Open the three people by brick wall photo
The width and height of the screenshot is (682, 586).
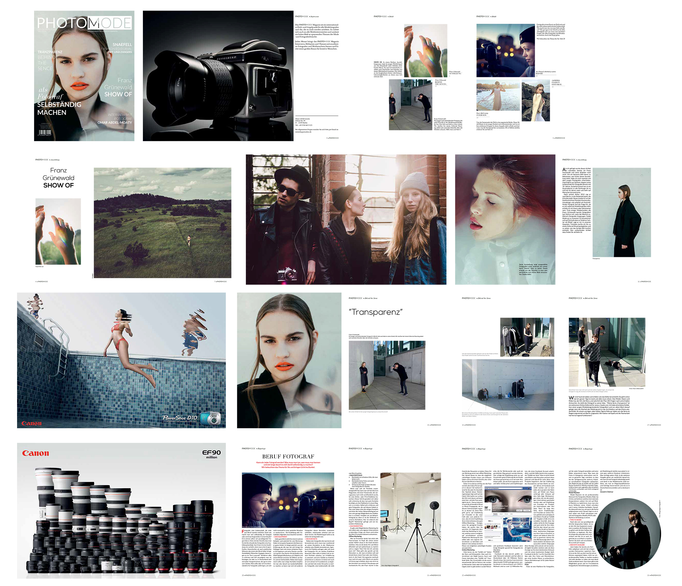pyautogui.click(x=346, y=219)
